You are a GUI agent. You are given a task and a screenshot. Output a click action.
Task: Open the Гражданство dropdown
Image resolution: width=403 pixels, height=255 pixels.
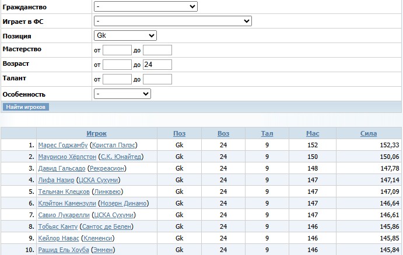tap(146, 7)
